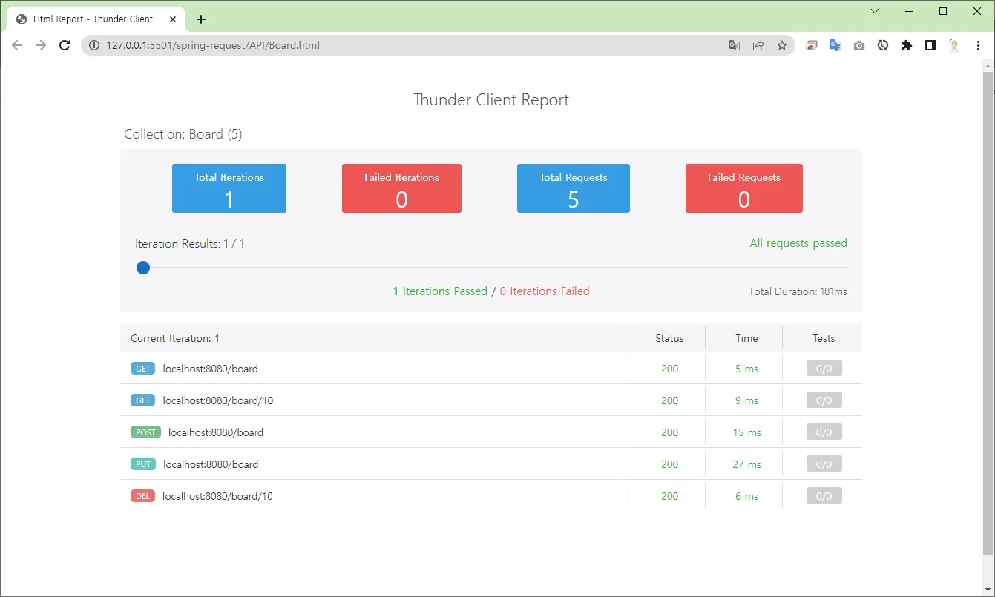Click the 0 Iterations Failed text
The width and height of the screenshot is (995, 597).
[545, 291]
